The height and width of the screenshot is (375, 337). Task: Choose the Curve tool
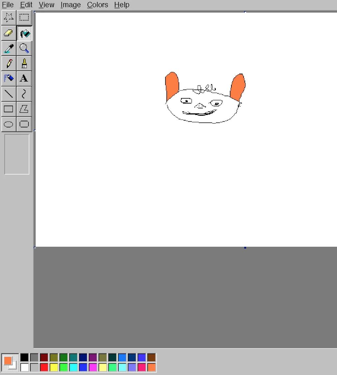[x=24, y=94]
